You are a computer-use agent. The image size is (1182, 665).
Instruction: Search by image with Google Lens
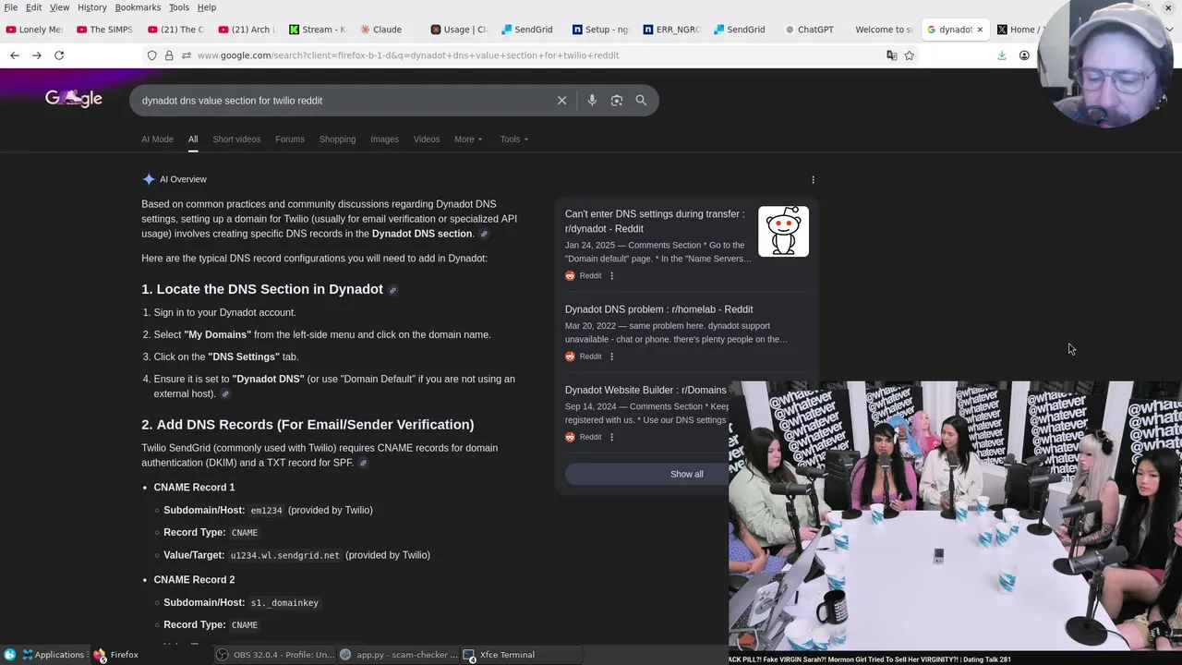click(x=617, y=101)
